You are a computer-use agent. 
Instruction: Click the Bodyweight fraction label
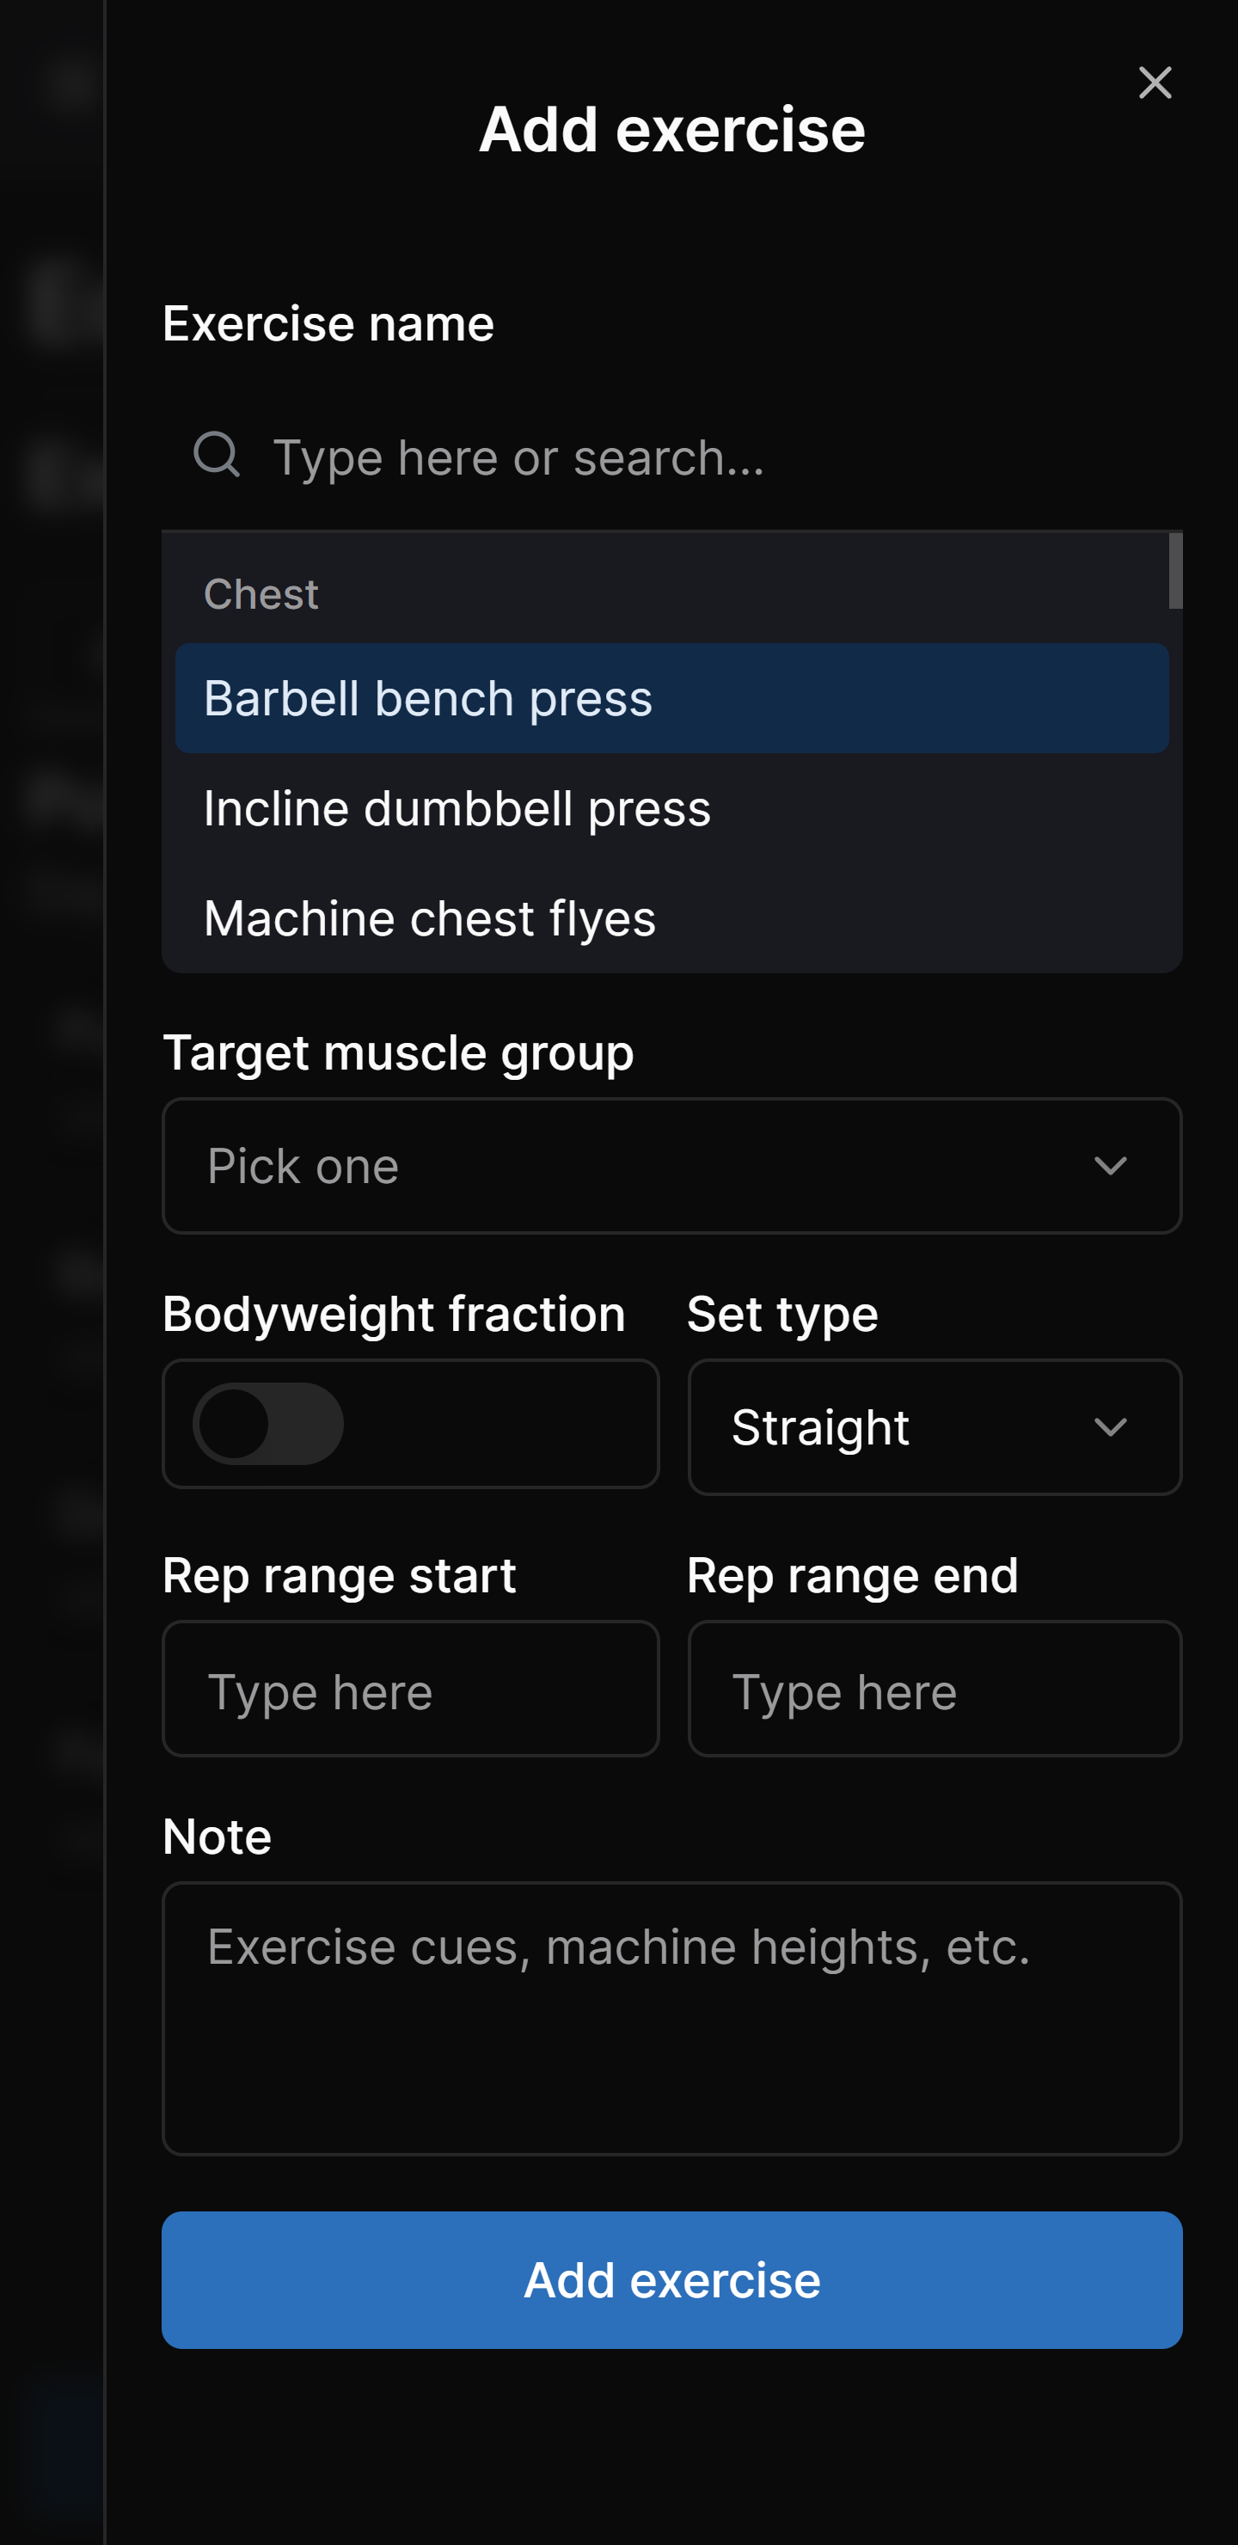[x=393, y=1314]
